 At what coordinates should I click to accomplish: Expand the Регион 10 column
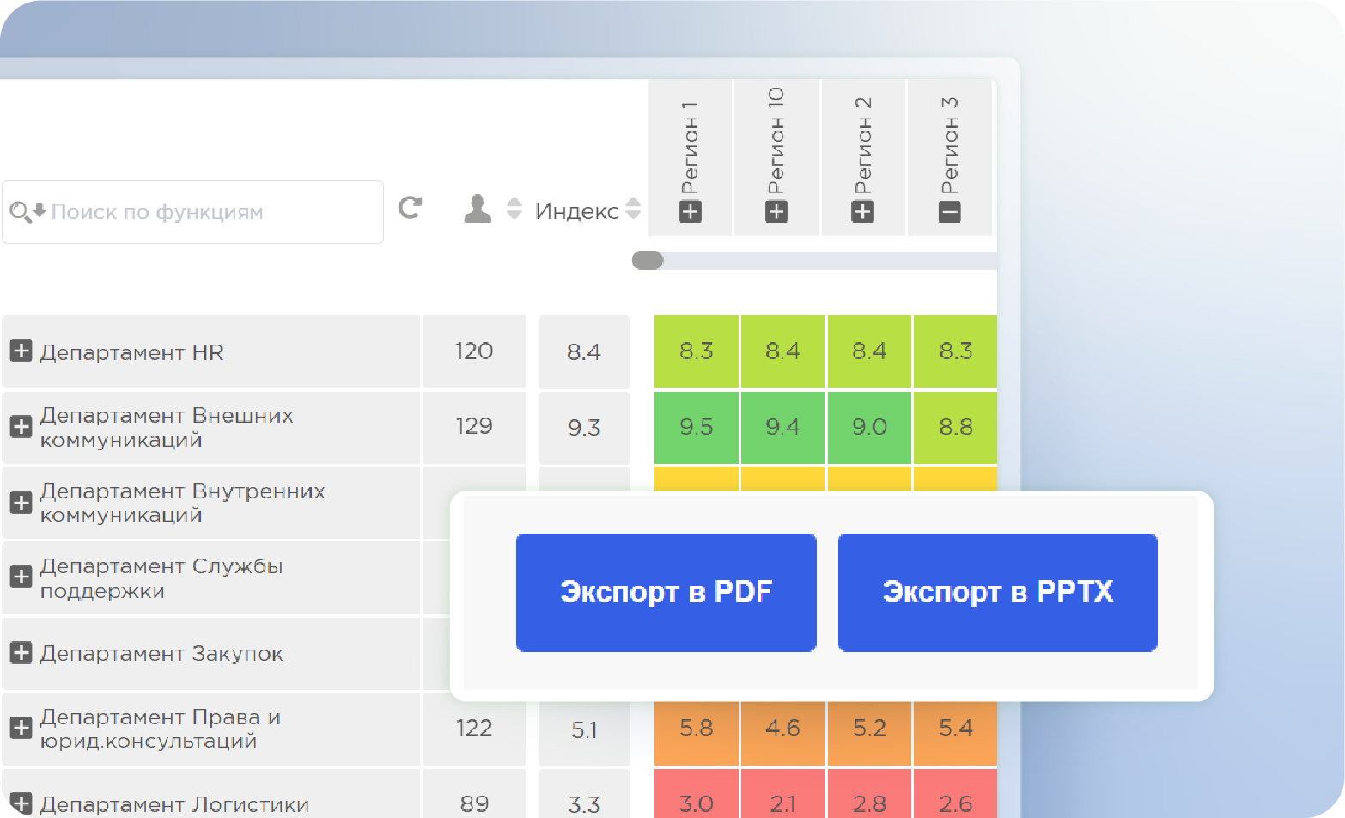point(776,211)
